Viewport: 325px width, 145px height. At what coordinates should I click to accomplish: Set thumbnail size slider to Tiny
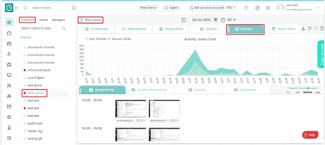tap(288, 88)
